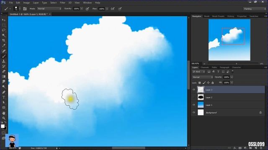Open the layer Fill slider arrow

(232, 82)
